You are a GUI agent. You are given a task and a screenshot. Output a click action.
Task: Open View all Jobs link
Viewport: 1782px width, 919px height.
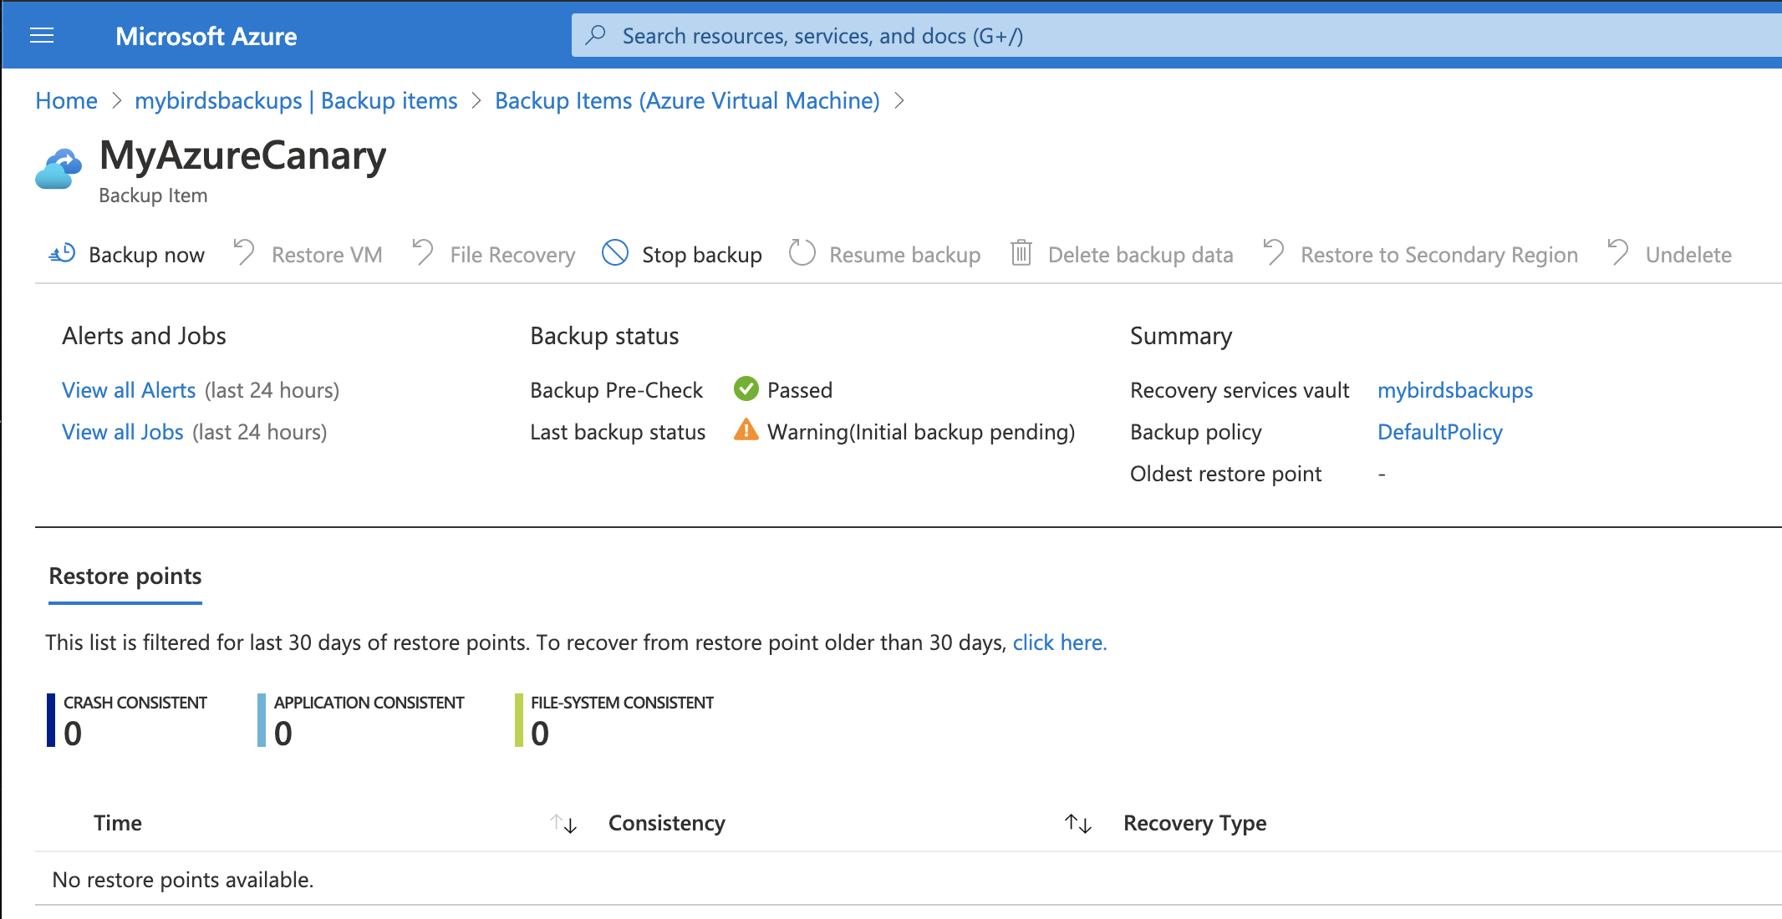123,432
